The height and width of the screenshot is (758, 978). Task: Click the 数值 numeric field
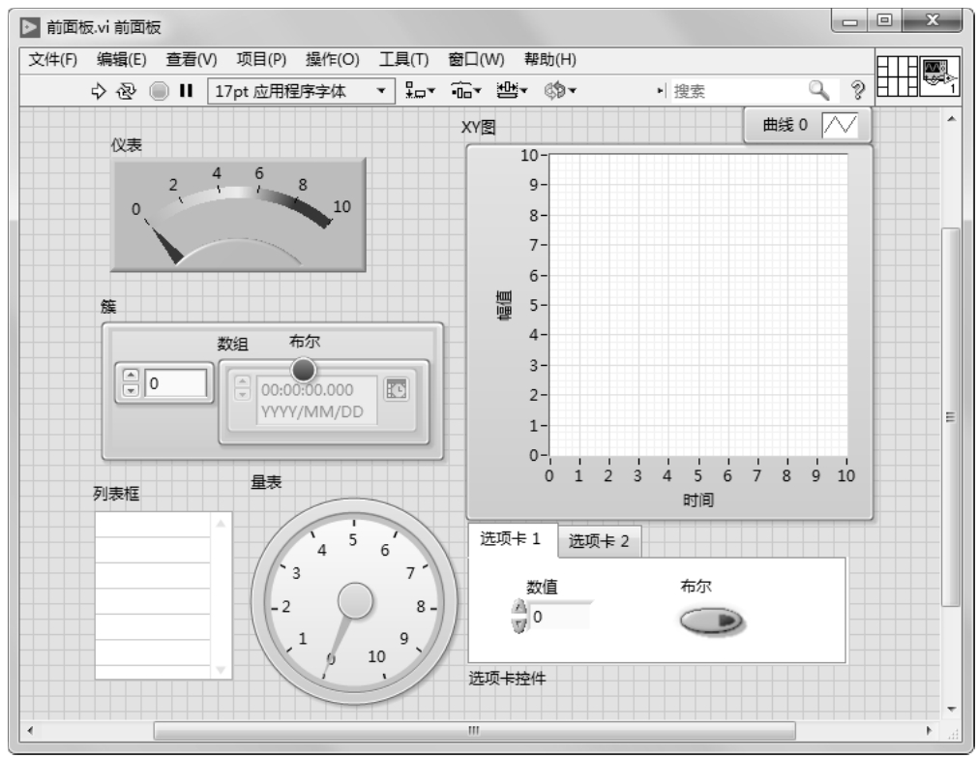pyautogui.click(x=559, y=617)
